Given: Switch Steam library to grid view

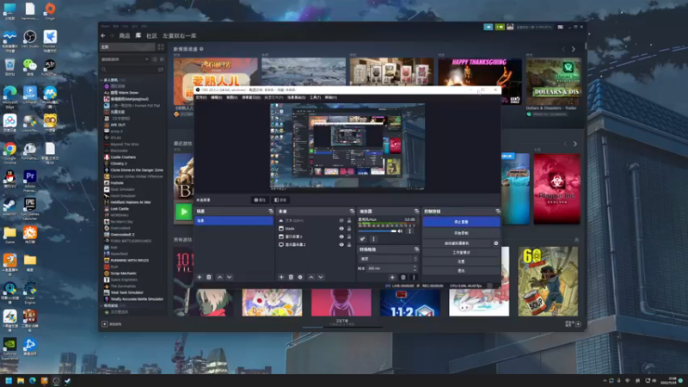Looking at the screenshot, I should coord(161,47).
